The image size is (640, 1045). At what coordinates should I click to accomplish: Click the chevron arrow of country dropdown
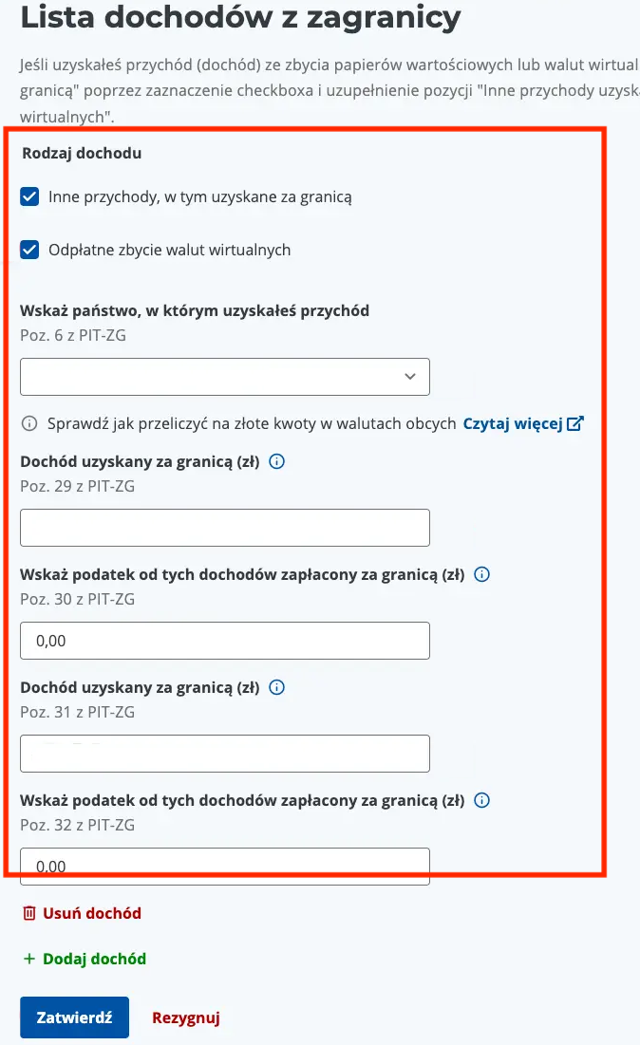pyautogui.click(x=410, y=377)
